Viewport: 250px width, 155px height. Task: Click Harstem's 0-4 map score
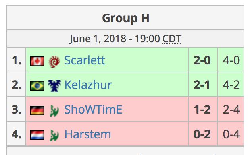pos(231,134)
